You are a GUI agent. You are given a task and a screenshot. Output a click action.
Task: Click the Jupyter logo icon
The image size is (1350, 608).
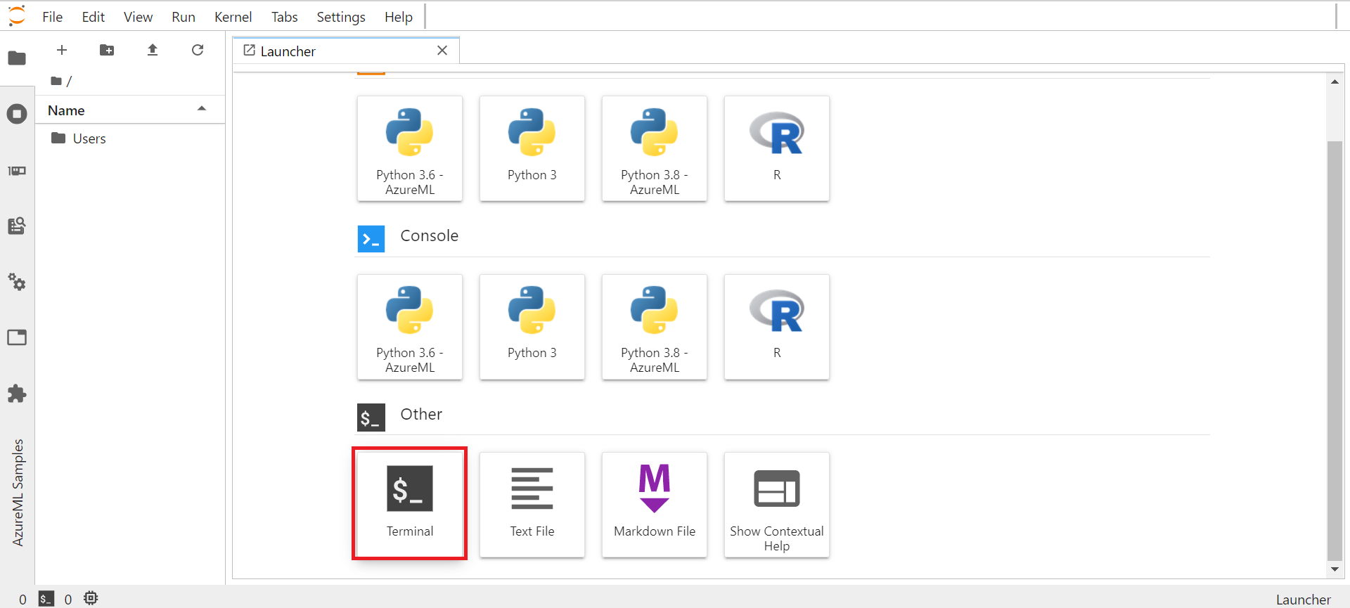(17, 15)
